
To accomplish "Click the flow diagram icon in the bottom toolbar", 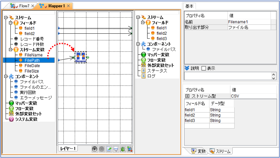I will [x=130, y=149].
